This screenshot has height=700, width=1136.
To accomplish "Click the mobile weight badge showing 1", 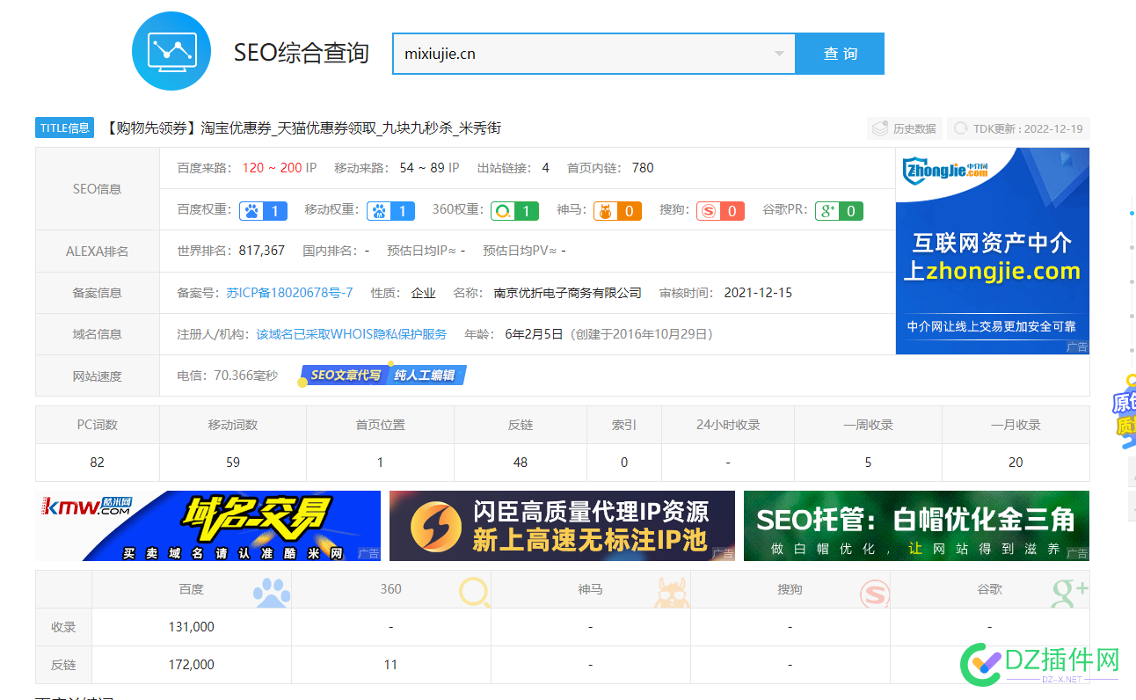I will coord(390,211).
